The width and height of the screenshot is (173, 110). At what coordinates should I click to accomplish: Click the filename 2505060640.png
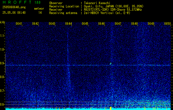[14, 7]
